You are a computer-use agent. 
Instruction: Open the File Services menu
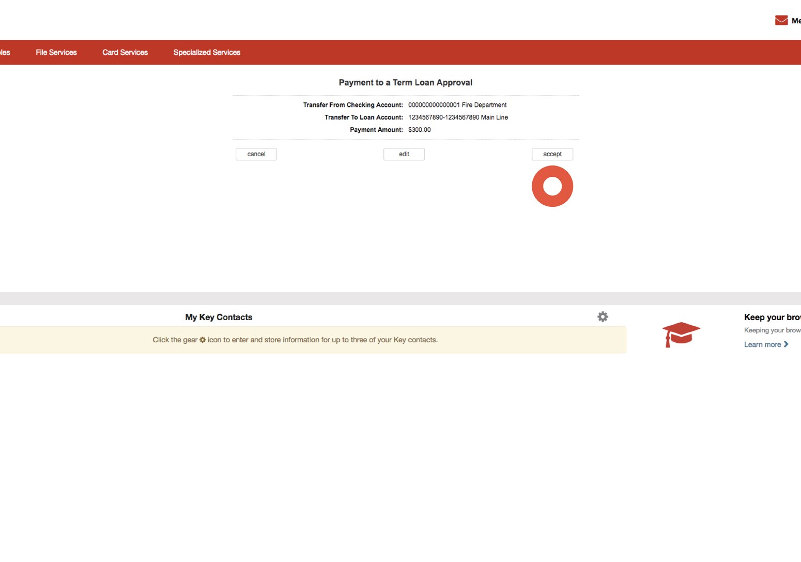click(x=56, y=52)
